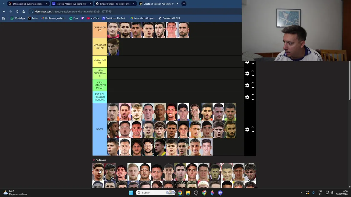Viewport: 351px width, 197px height.
Task: Open the Twitch bookmark icon
Action: coord(83,18)
